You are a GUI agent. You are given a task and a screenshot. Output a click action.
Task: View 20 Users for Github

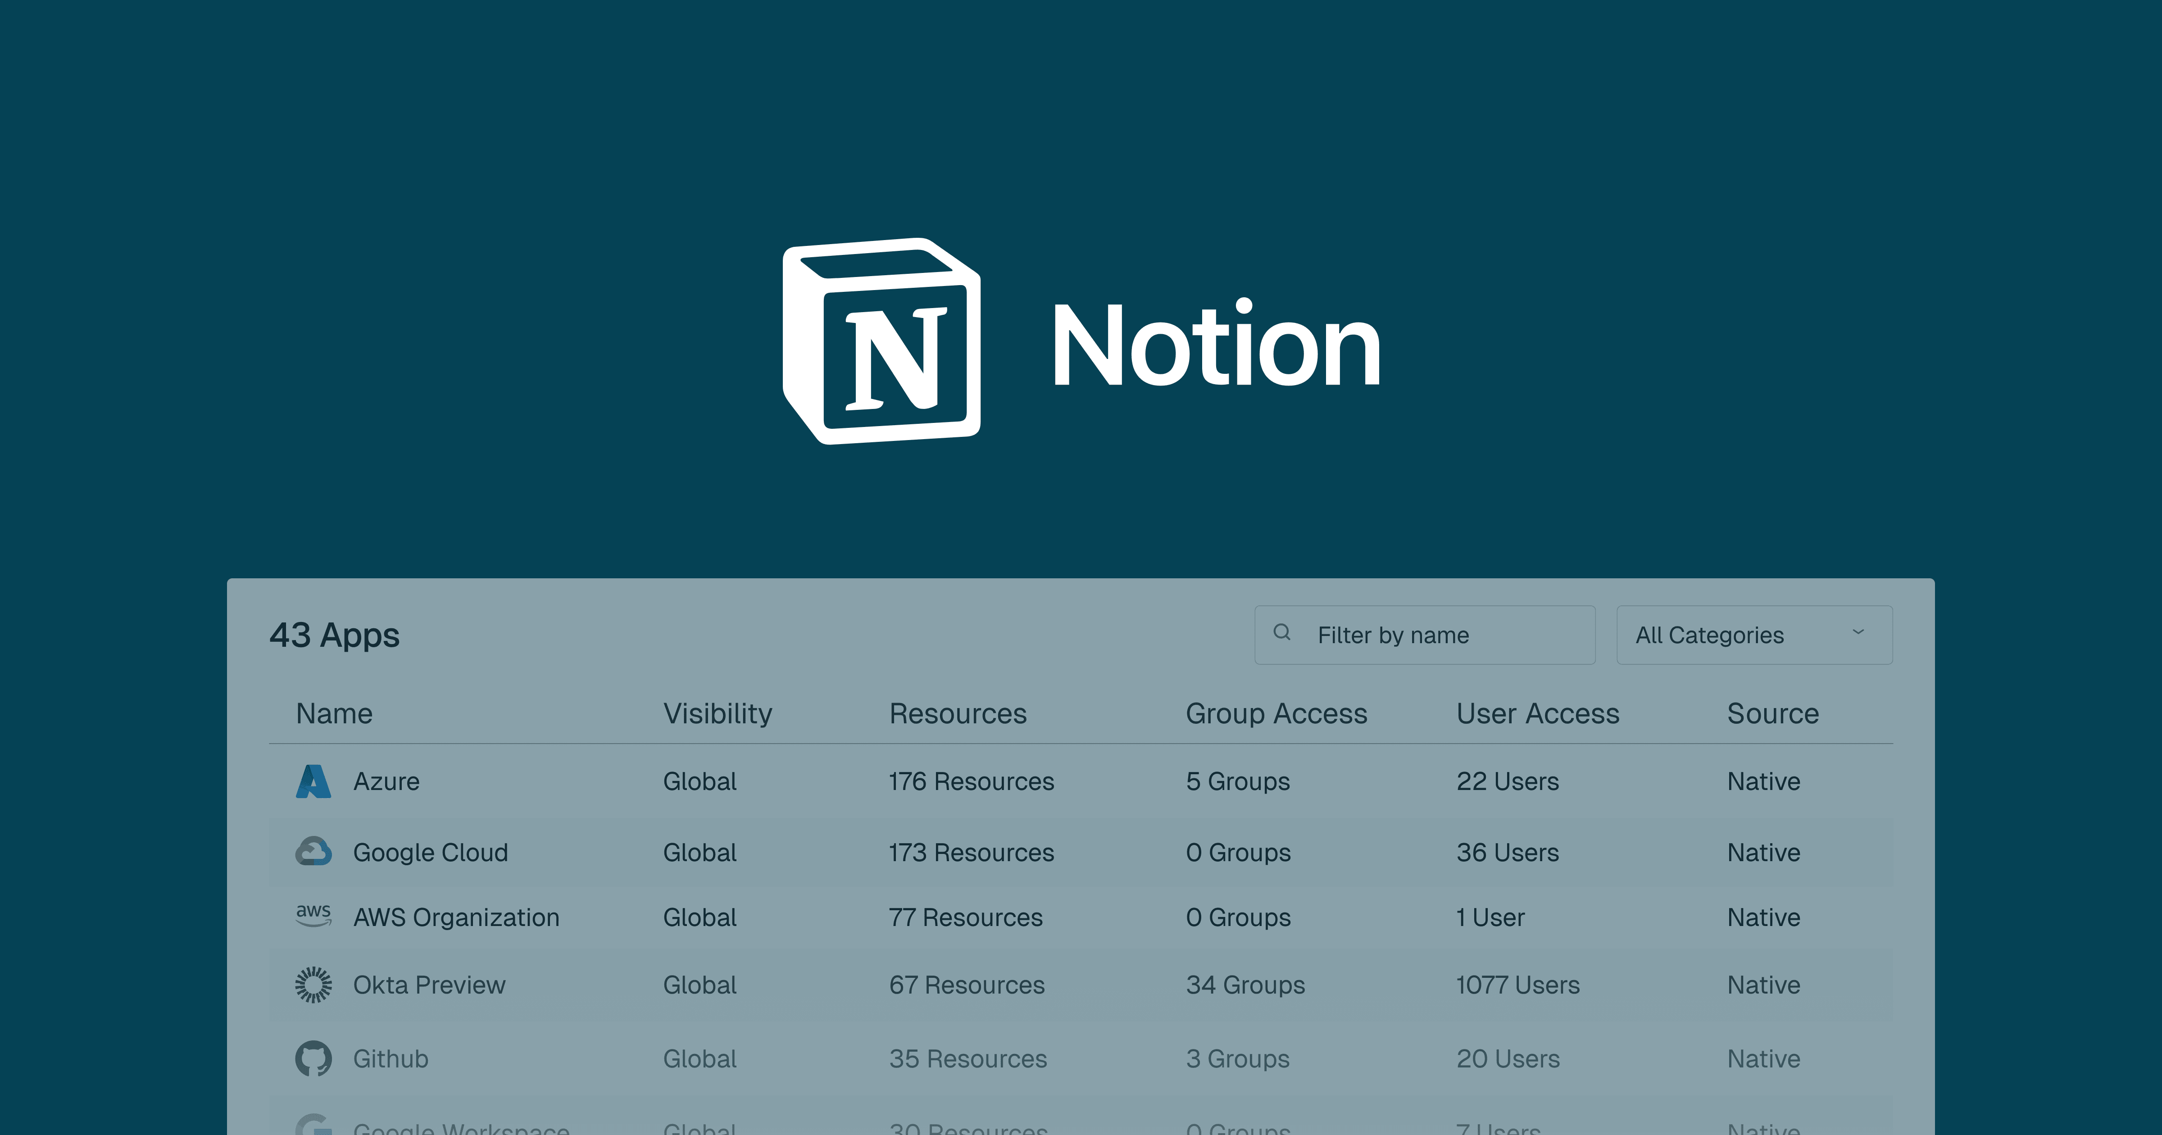click(1508, 1058)
